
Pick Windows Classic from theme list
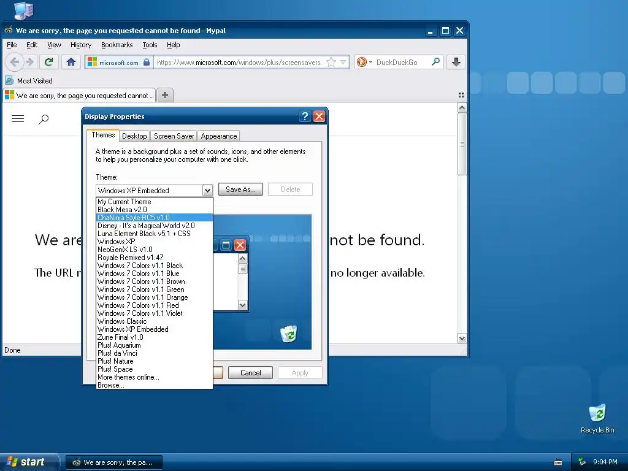click(154, 321)
